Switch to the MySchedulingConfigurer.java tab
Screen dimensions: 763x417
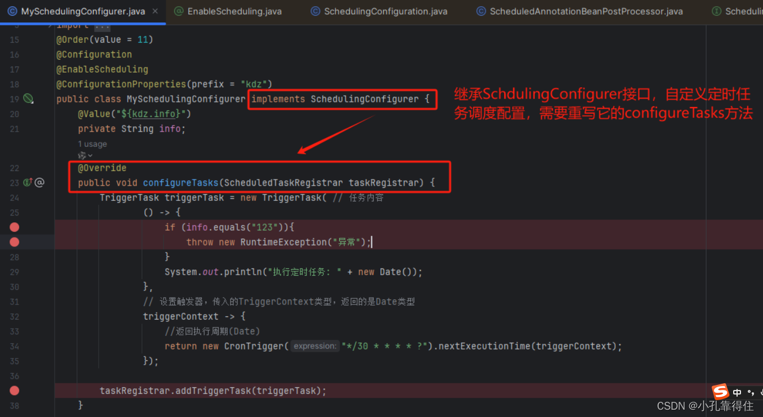(83, 11)
